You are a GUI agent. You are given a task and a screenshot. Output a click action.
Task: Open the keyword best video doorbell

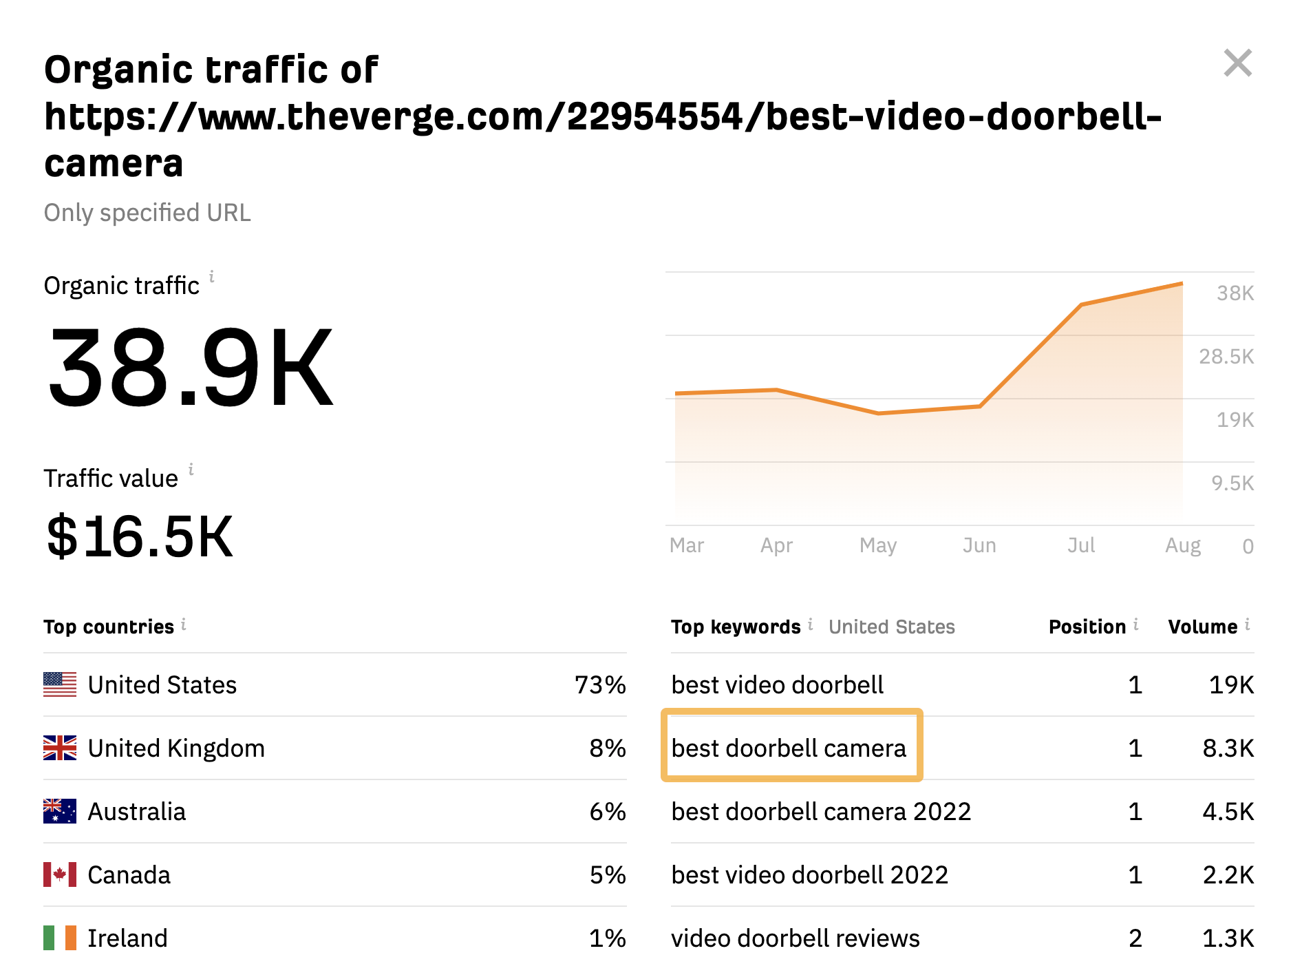[x=778, y=684]
